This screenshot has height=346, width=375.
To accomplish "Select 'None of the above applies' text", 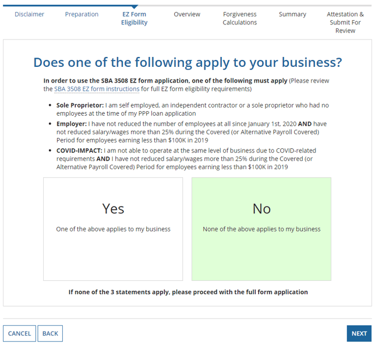I will tap(261, 229).
